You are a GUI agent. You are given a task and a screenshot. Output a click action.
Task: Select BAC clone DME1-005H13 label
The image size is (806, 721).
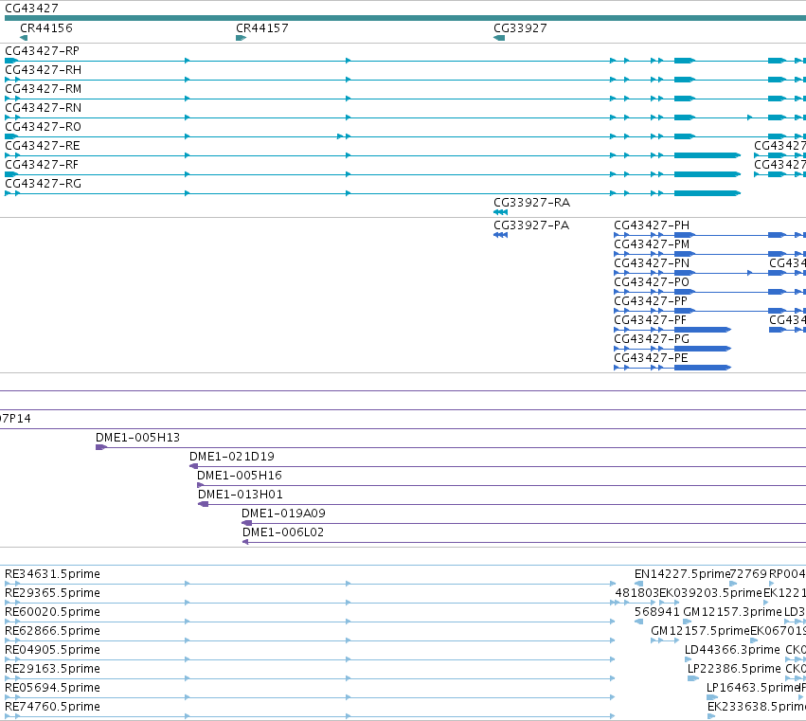137,438
